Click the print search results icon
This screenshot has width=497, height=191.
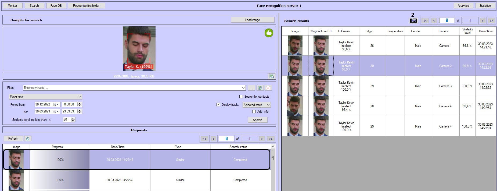413,21
